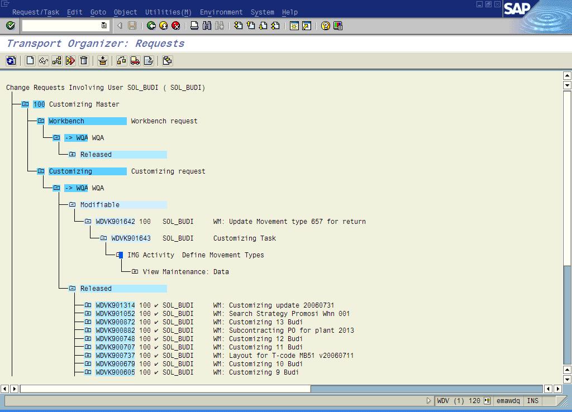
Task: Expand request WDVK901314 in Released list
Action: coord(88,305)
